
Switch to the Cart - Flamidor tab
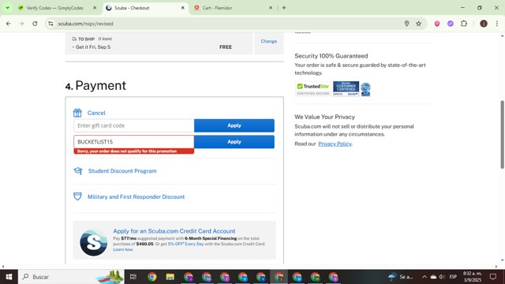coord(218,8)
